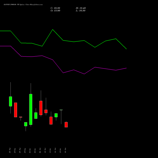This screenshot has height=158, width=158.
Task: Click the lowest point of the purple line
Action: (x=84, y=74)
